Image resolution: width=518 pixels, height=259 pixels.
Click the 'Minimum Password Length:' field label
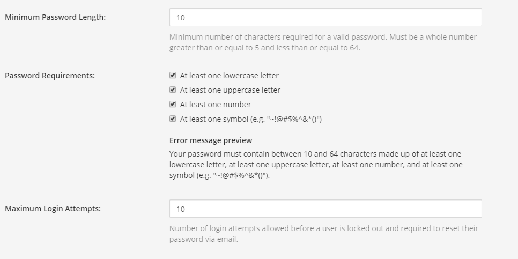[55, 17]
